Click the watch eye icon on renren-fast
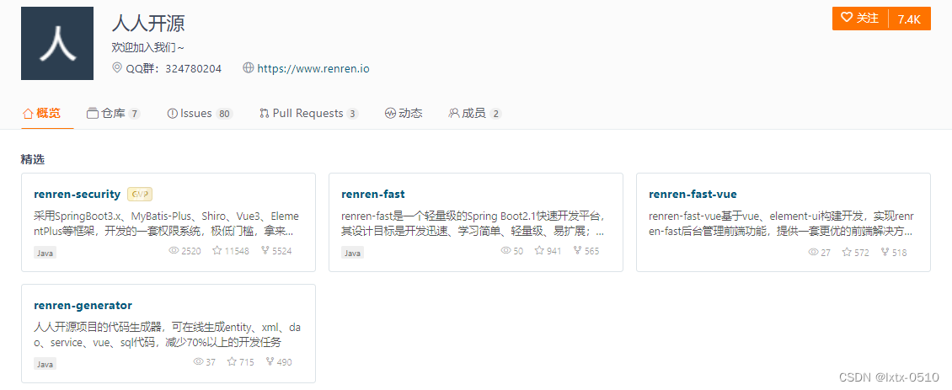952x390 pixels. point(505,250)
